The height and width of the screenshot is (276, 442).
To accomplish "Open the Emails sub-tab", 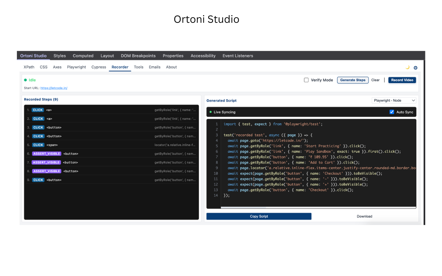I will pos(155,67).
